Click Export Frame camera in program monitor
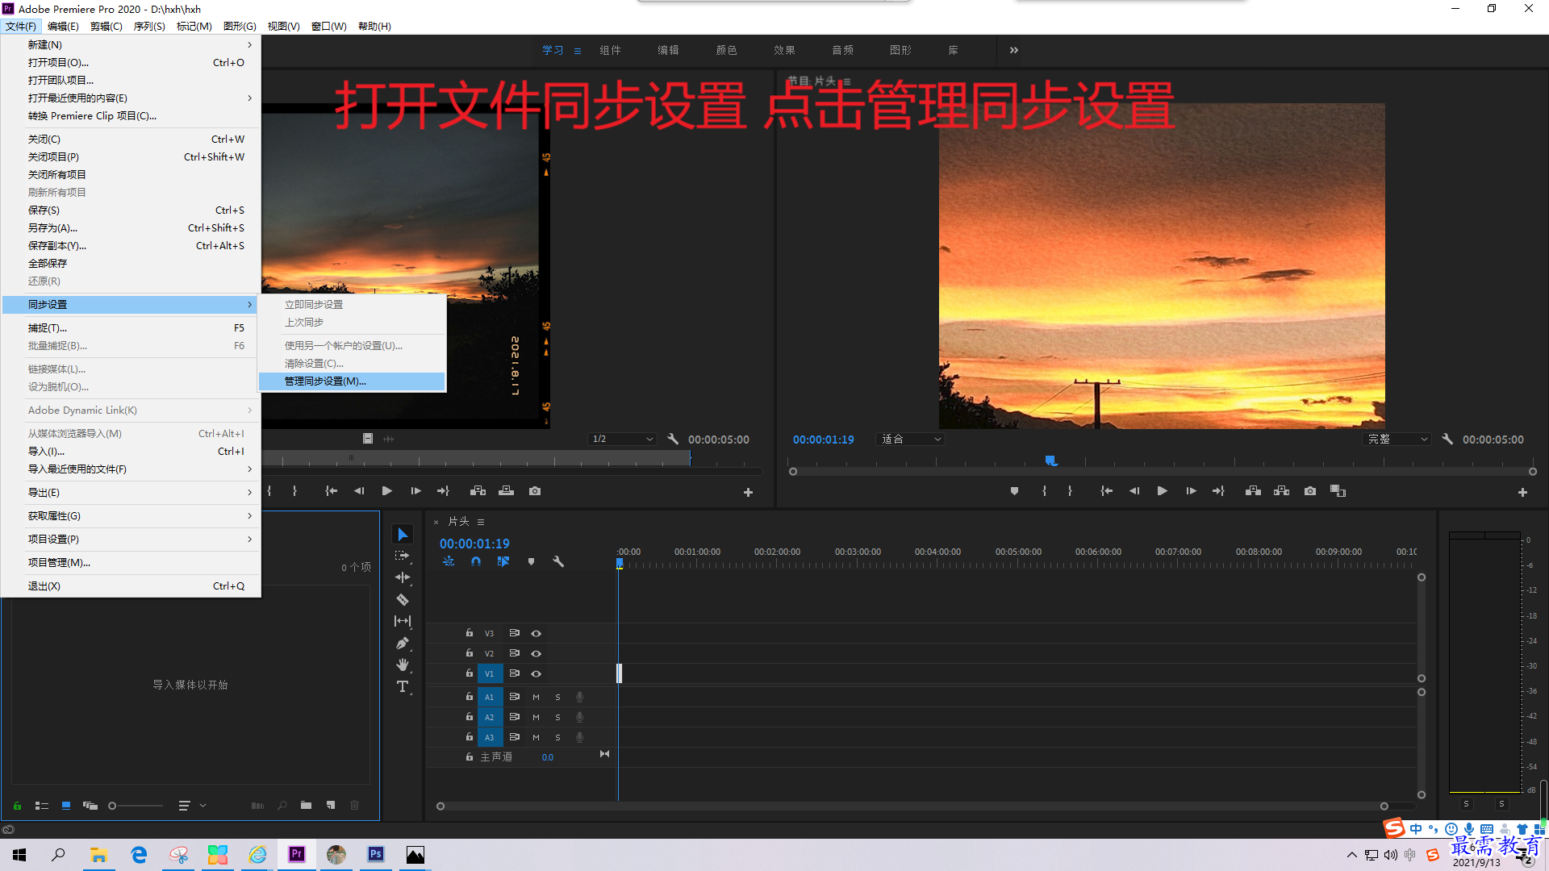Screen dimensions: 1549x871 [1310, 491]
